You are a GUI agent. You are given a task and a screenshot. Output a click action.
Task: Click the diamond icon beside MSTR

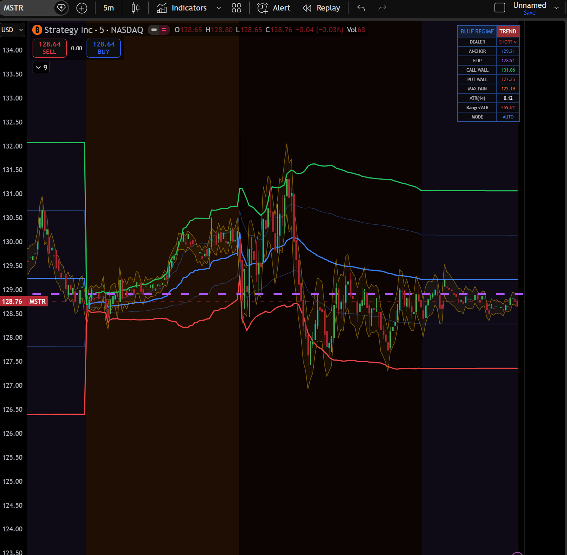point(61,8)
